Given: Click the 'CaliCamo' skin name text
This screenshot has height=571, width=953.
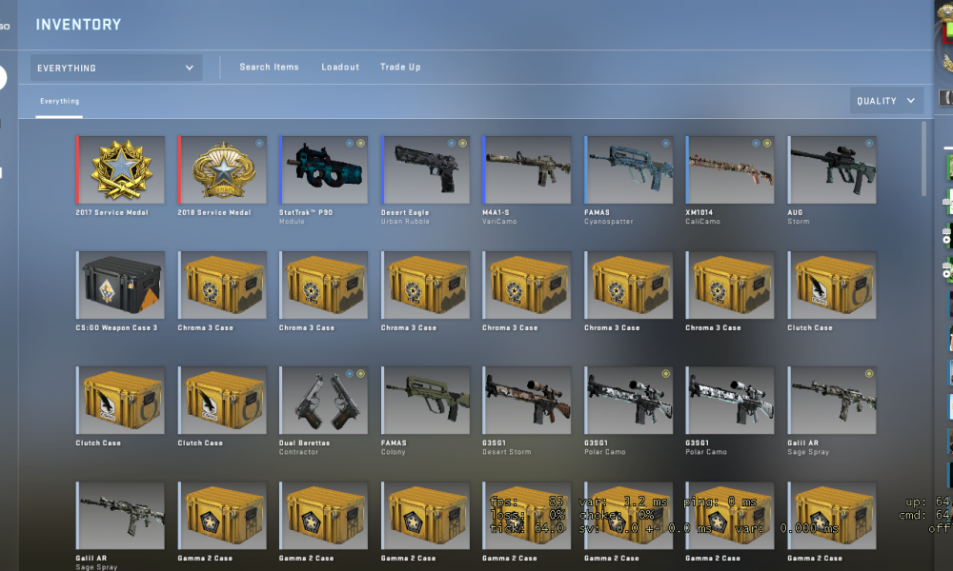Looking at the screenshot, I should pyautogui.click(x=702, y=222).
